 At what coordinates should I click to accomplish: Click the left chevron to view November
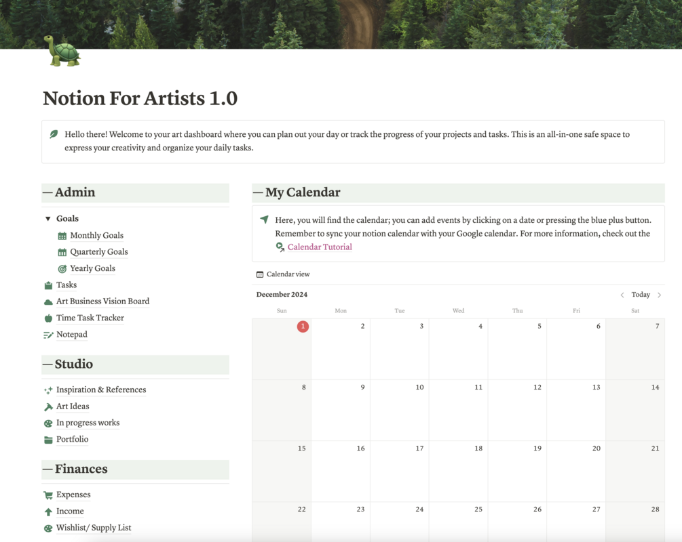tap(622, 295)
